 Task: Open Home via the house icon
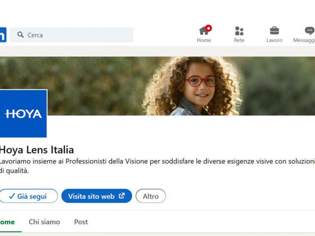pyautogui.click(x=203, y=31)
